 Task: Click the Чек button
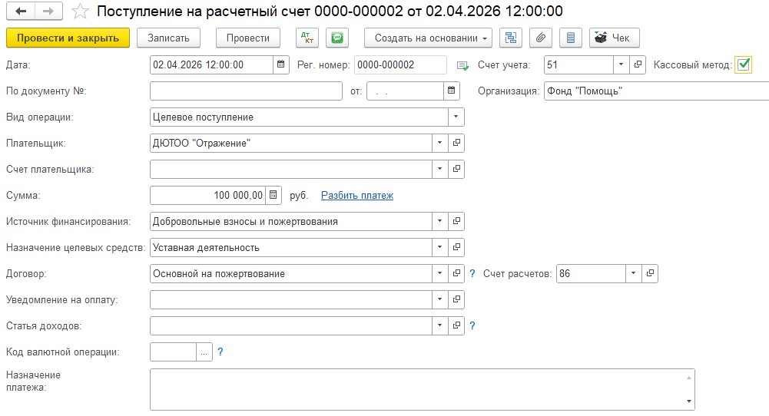pos(614,38)
